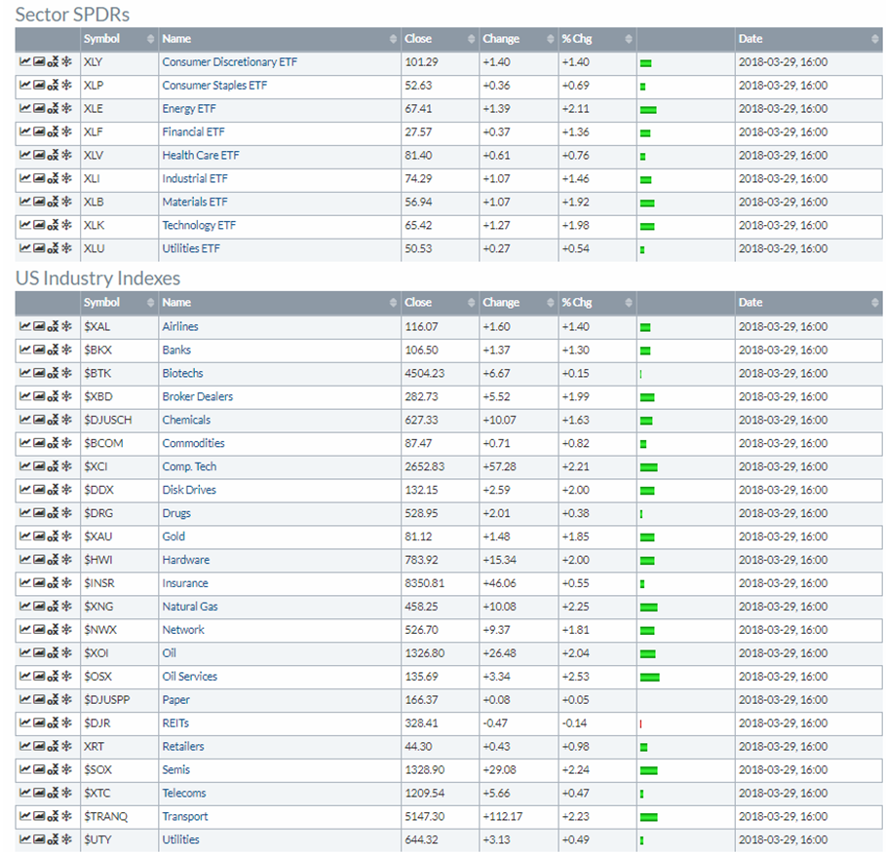Sort Sector SPDRs table by Symbol column
Viewport: 886px width, 852px height.
[118, 39]
